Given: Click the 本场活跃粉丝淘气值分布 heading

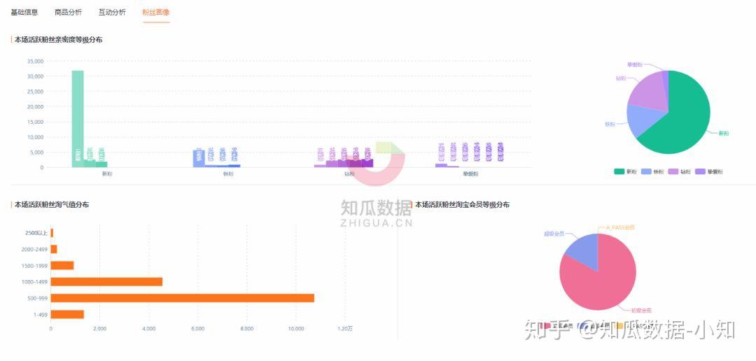Looking at the screenshot, I should pyautogui.click(x=52, y=204).
